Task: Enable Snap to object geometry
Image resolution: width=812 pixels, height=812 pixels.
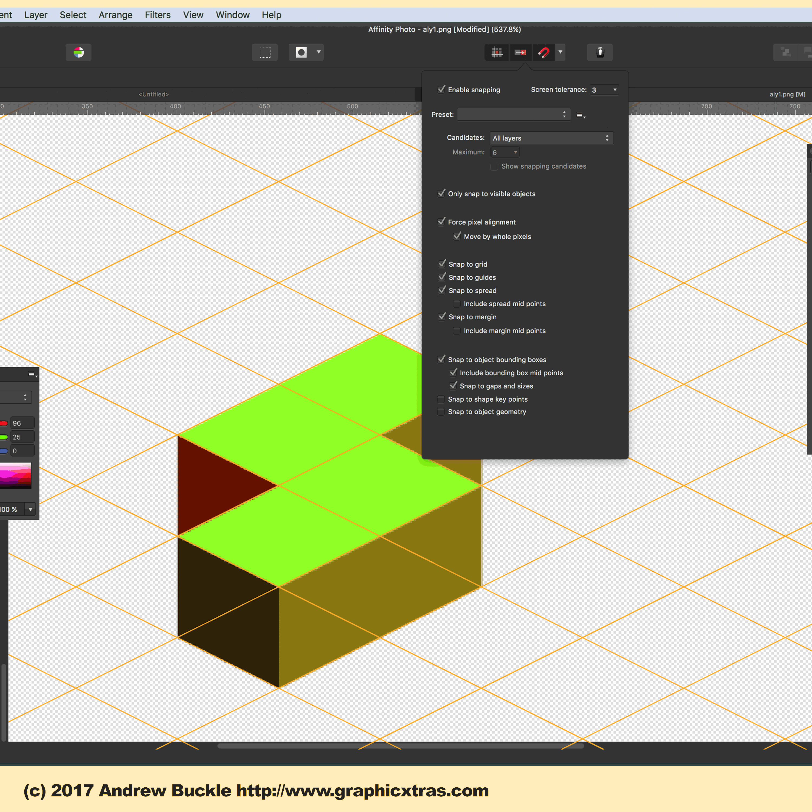Action: [441, 412]
